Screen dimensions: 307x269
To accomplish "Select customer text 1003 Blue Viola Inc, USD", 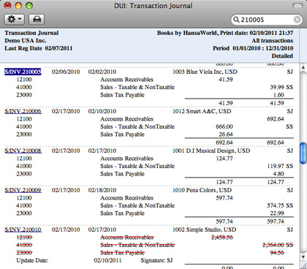I will tap(205, 72).
